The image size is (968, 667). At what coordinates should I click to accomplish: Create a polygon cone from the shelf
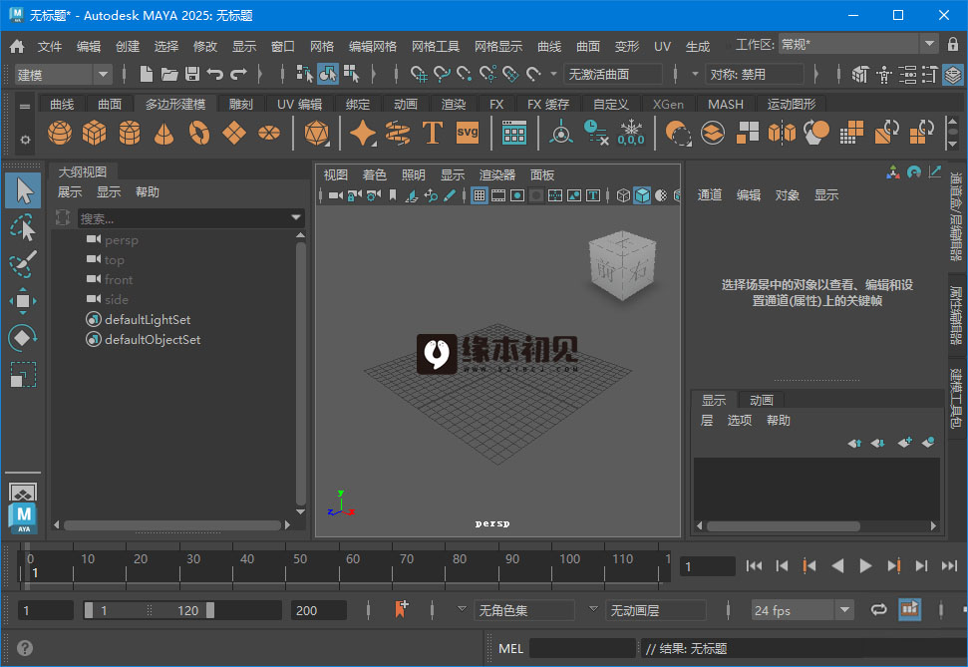pos(163,133)
